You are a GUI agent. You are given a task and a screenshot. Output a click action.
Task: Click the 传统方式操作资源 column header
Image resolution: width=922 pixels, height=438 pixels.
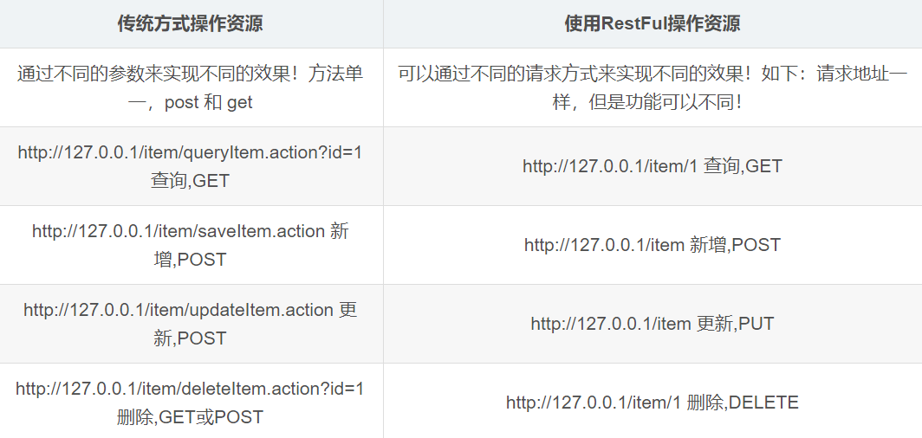(190, 23)
